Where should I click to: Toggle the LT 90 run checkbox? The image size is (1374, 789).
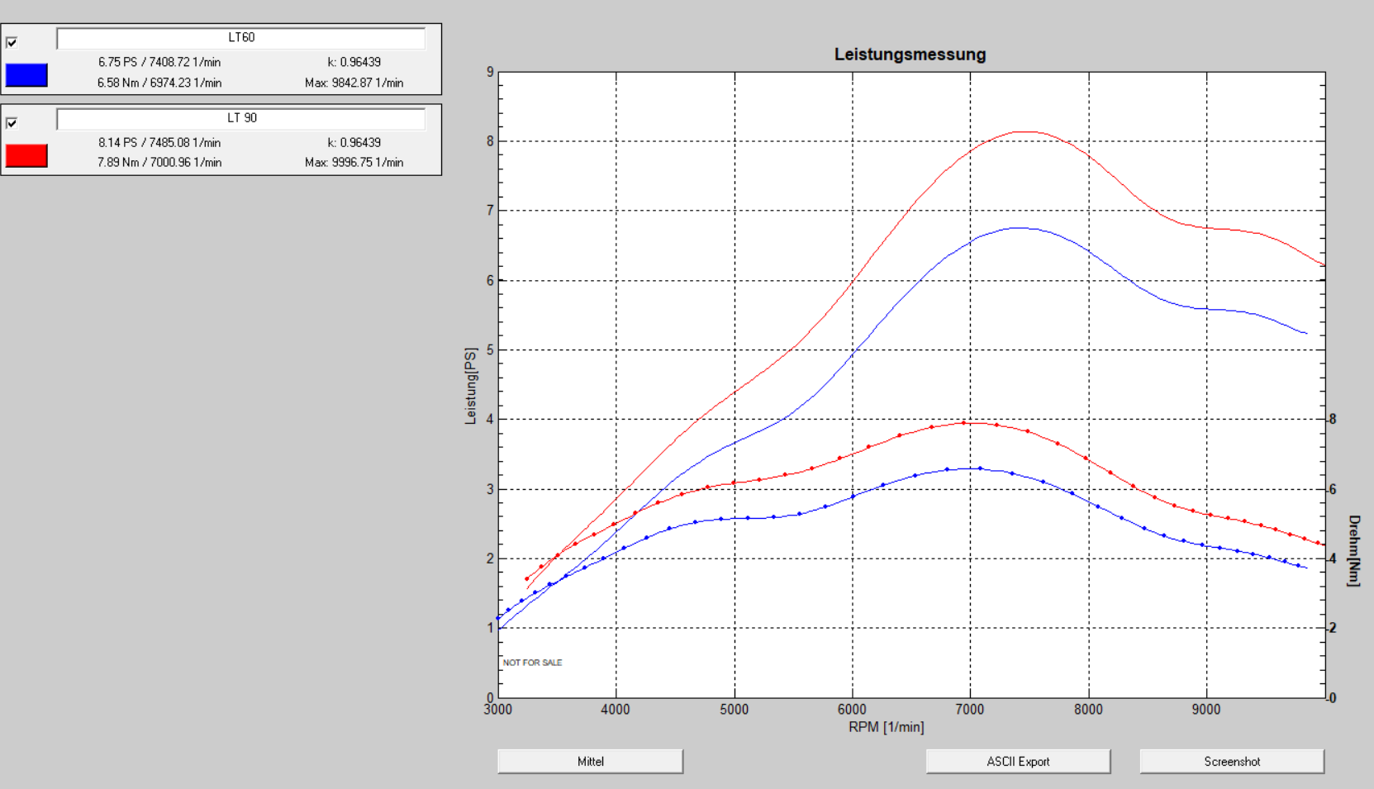click(x=12, y=122)
